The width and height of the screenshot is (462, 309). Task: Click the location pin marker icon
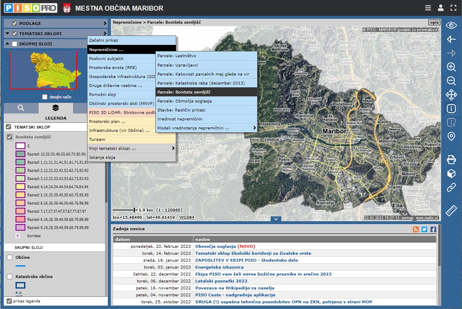451,136
